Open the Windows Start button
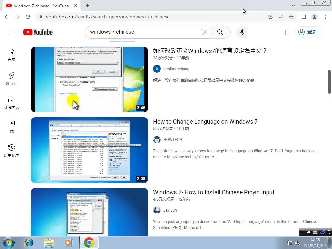332x249 pixels. click(9, 243)
